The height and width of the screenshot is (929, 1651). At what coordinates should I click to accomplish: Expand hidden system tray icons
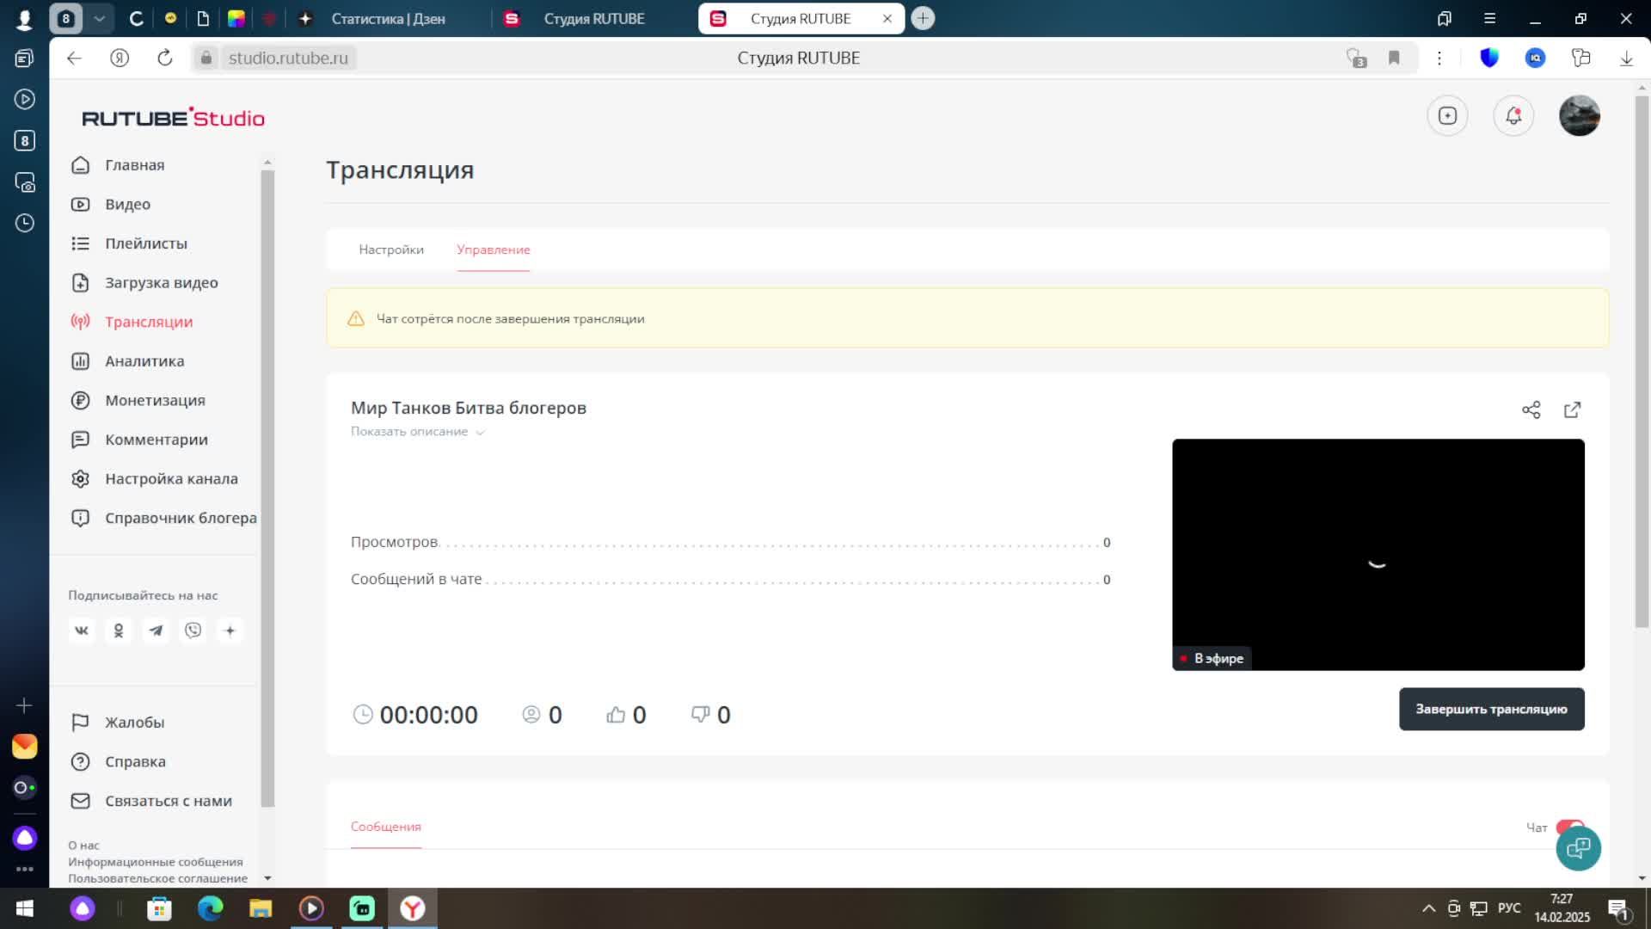point(1428,908)
